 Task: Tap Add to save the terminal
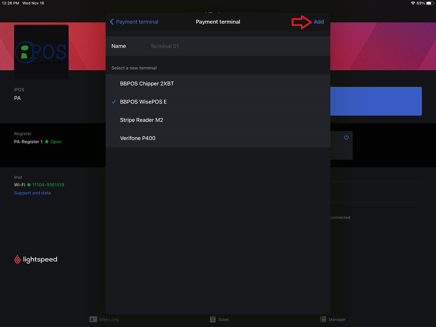319,22
